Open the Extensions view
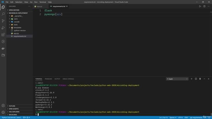Viewport: 212px width, 119px height. coord(3,34)
